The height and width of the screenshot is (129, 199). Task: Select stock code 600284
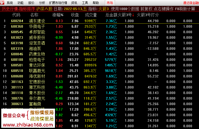17,21
